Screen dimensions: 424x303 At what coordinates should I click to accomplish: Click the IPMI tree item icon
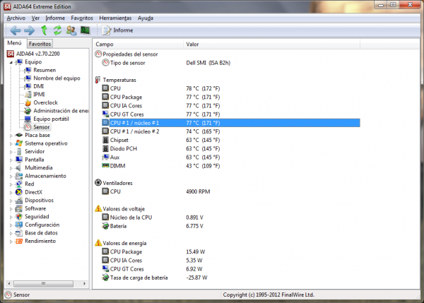28,95
